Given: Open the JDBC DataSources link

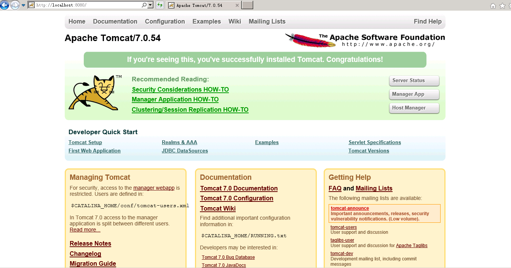Looking at the screenshot, I should [x=185, y=151].
